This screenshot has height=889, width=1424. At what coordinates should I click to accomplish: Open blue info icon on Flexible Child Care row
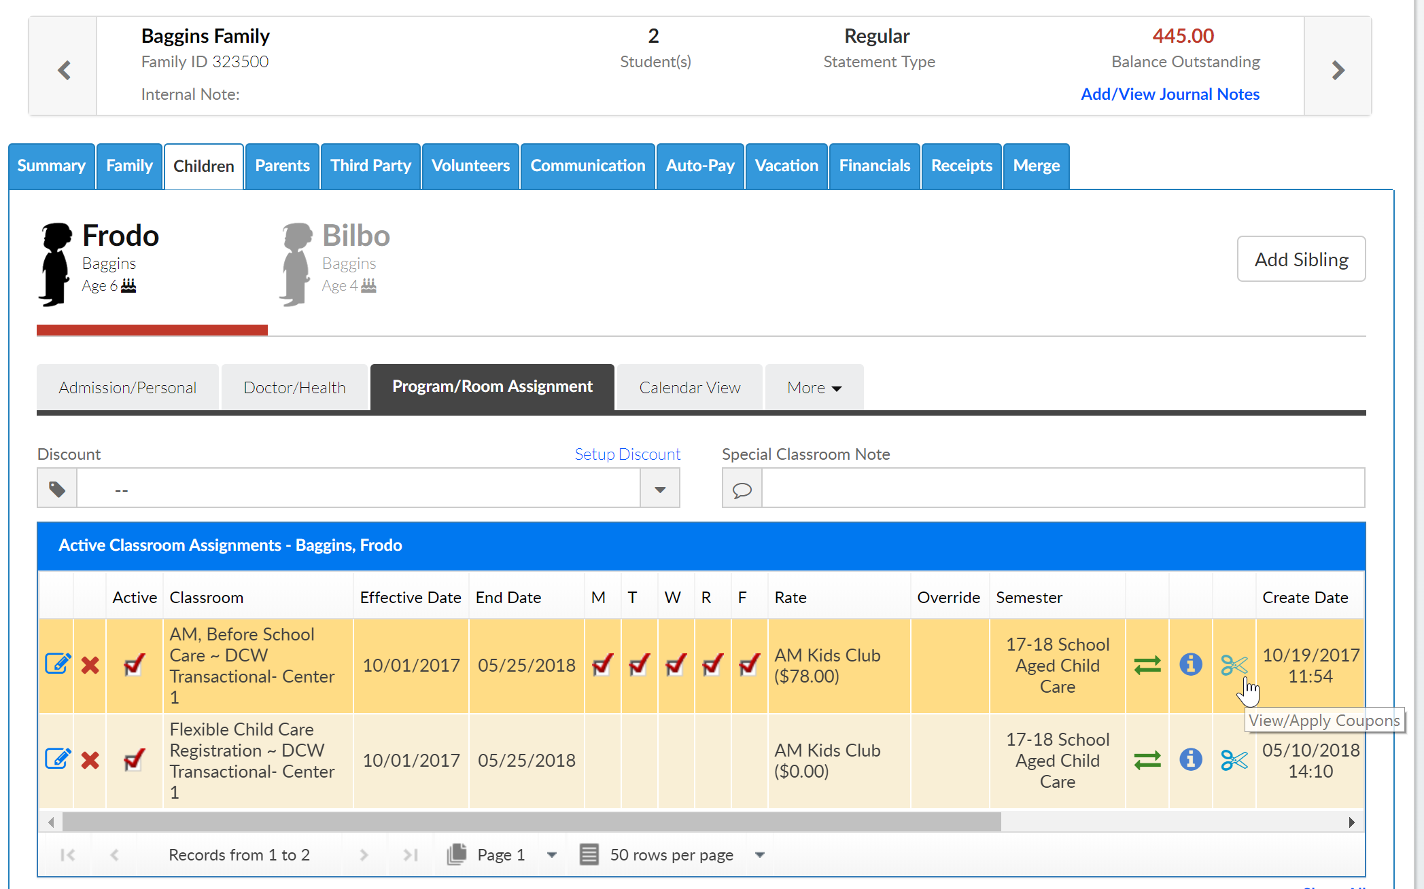(1190, 759)
